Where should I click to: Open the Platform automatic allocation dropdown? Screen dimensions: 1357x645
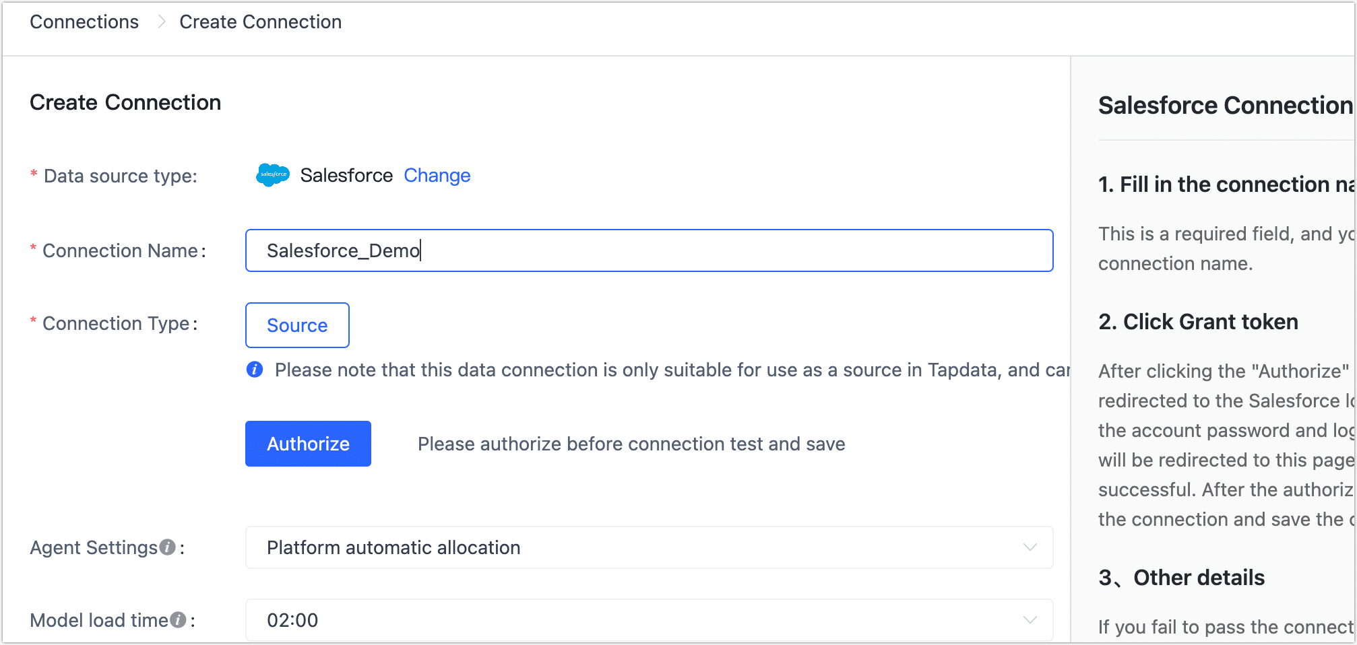(x=649, y=547)
